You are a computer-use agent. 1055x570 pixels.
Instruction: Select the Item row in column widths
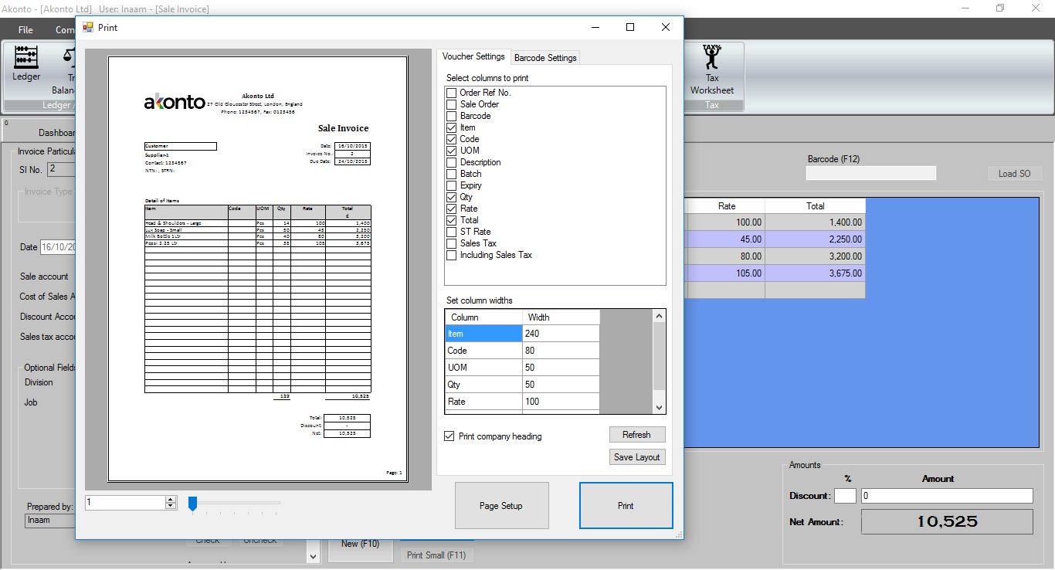point(483,334)
